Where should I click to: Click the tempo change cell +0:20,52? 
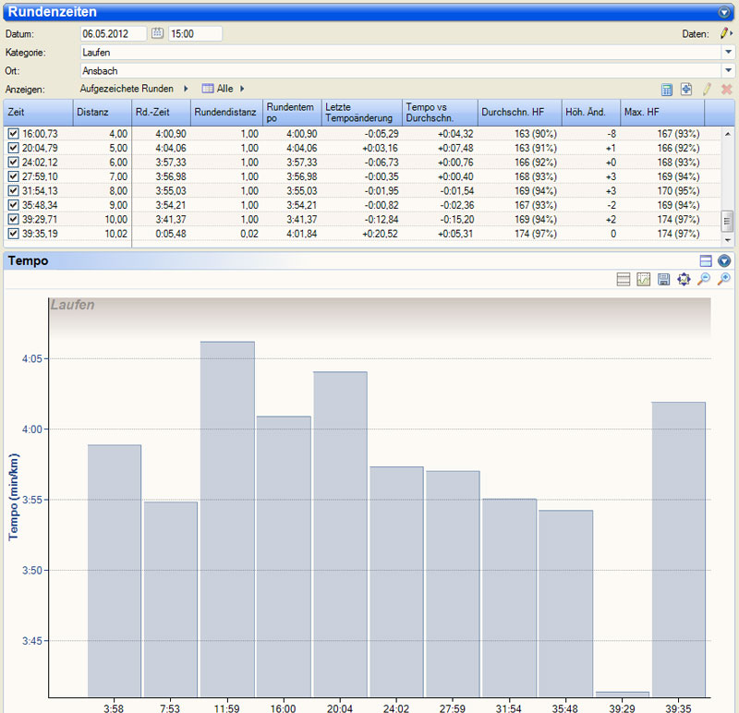(380, 234)
